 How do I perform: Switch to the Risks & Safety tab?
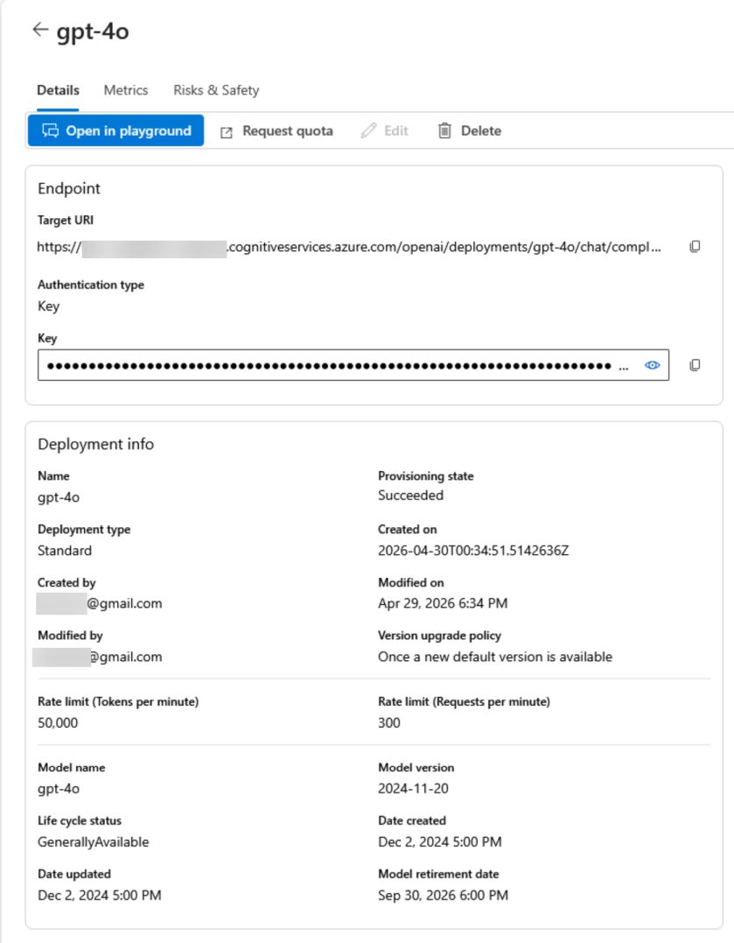[216, 90]
